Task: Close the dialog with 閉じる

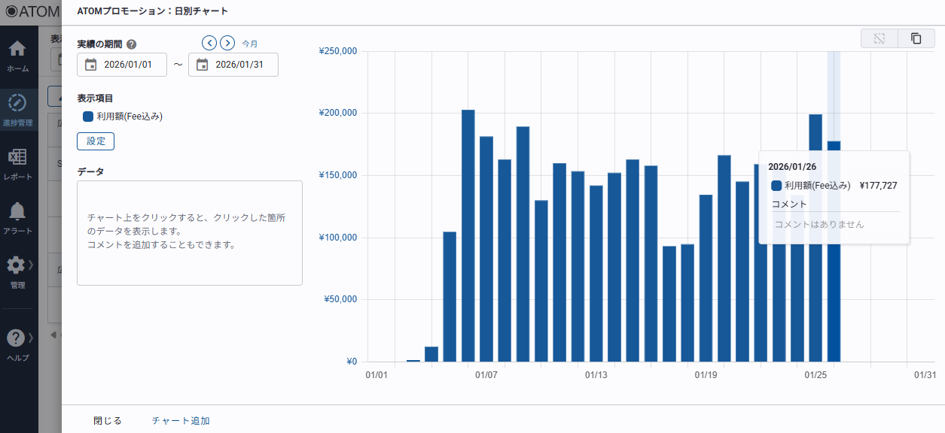Action: 108,420
